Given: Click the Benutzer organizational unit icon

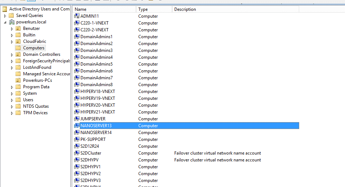Looking at the screenshot, I should (18, 28).
